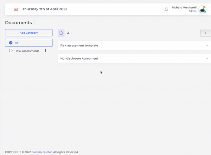211x155 pixels.
Task: Click the Richard Wetherell user name
Action: (184, 7)
